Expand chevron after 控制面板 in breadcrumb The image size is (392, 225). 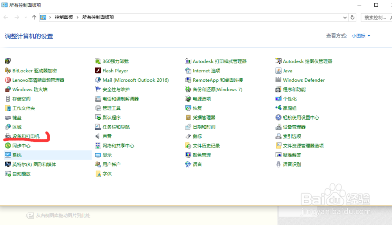tap(78, 17)
